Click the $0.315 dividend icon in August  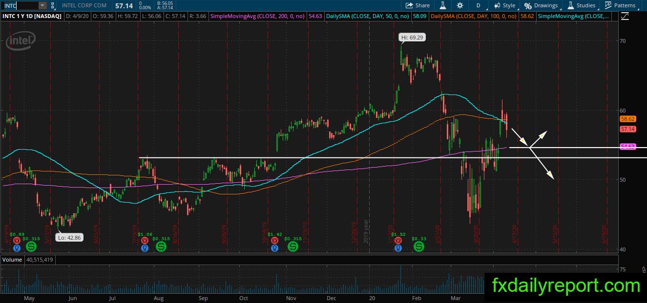click(x=160, y=247)
